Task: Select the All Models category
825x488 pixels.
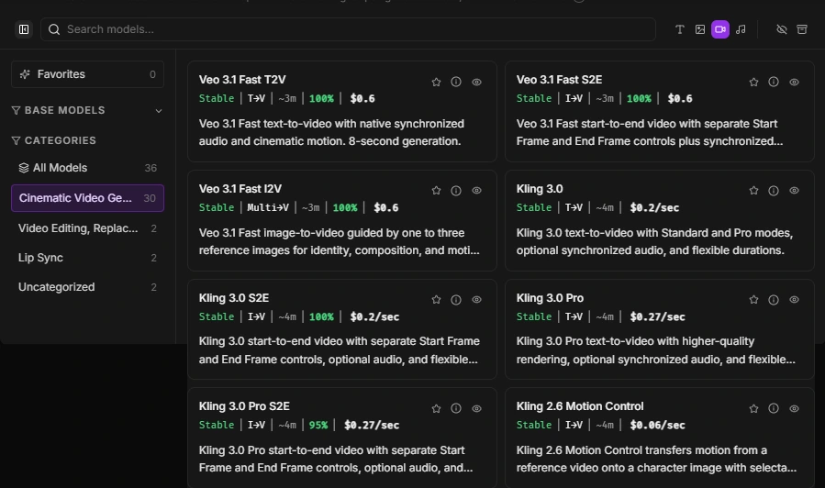Action: pyautogui.click(x=60, y=168)
